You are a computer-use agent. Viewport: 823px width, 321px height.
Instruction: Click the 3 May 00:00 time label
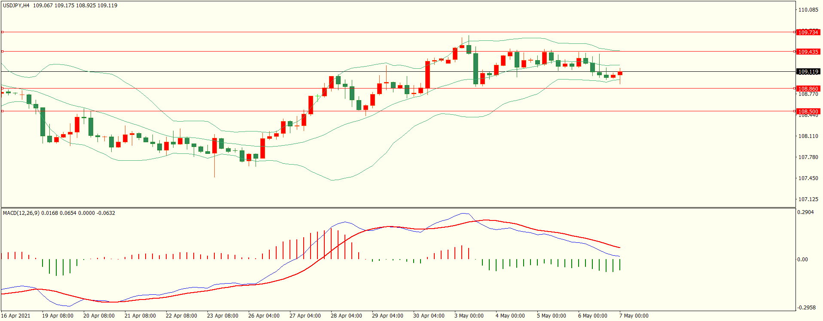point(469,316)
